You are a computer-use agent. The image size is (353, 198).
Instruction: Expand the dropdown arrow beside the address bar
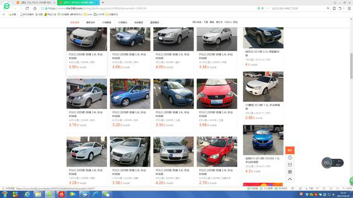(x=267, y=8)
